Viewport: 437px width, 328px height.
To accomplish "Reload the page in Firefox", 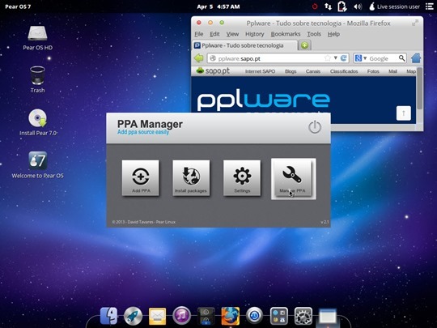I will (344, 58).
